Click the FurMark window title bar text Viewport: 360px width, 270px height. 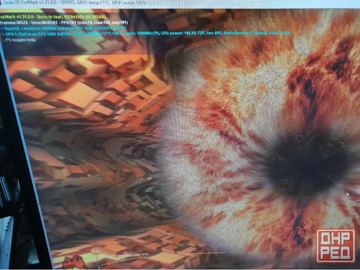click(x=75, y=3)
